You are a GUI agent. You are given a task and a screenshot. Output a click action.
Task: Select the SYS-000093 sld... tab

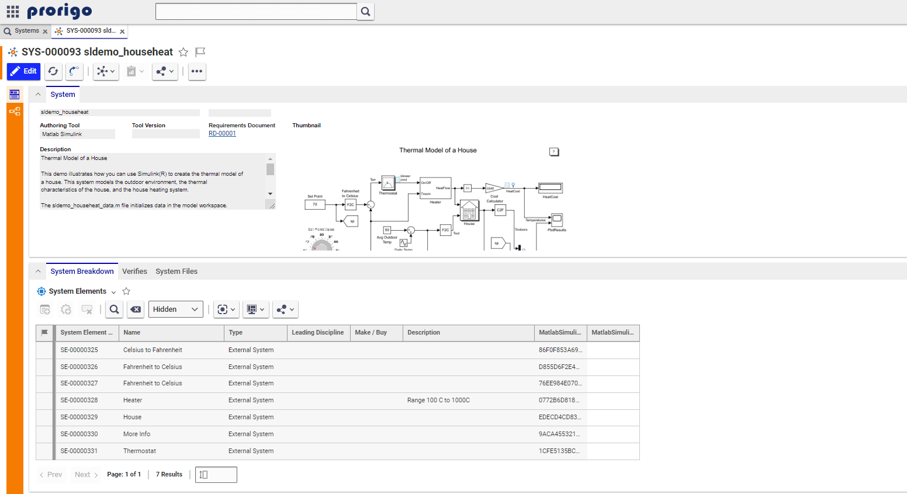click(91, 31)
